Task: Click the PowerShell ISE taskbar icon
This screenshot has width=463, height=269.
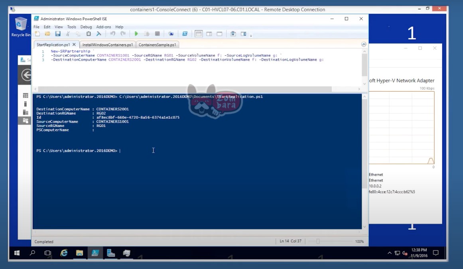Action: (95, 253)
